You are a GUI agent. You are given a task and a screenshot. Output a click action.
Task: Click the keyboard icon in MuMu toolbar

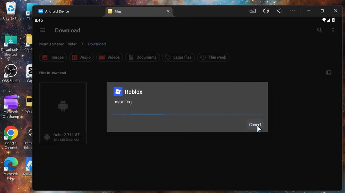click(x=252, y=11)
